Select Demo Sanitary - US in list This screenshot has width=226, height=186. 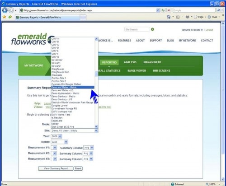[73, 99]
